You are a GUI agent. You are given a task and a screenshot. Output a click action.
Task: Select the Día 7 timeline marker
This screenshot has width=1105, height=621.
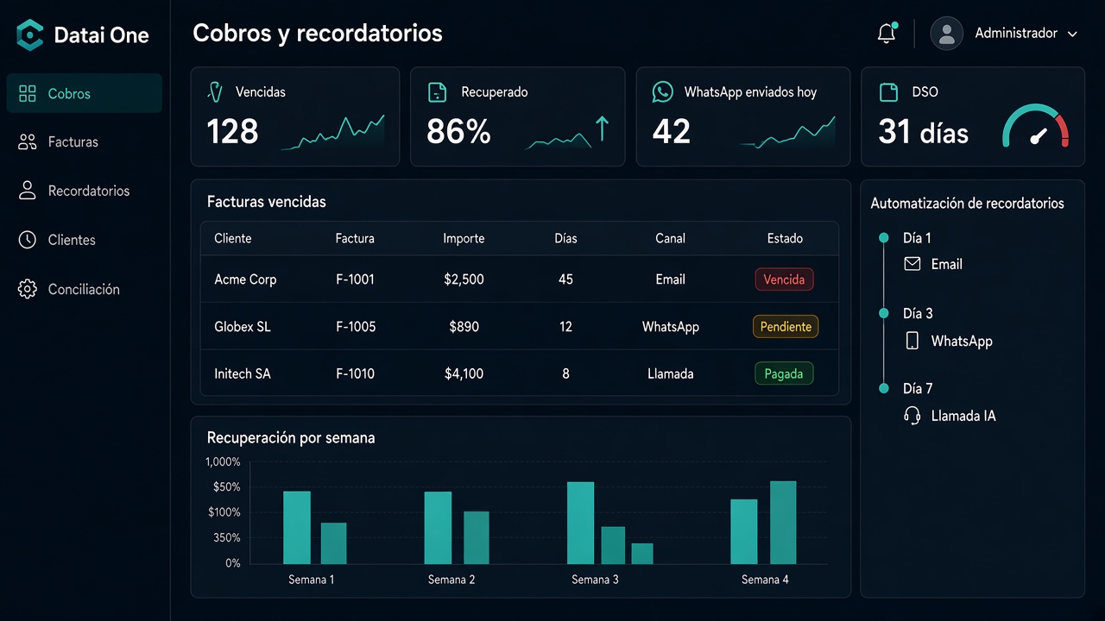point(883,388)
